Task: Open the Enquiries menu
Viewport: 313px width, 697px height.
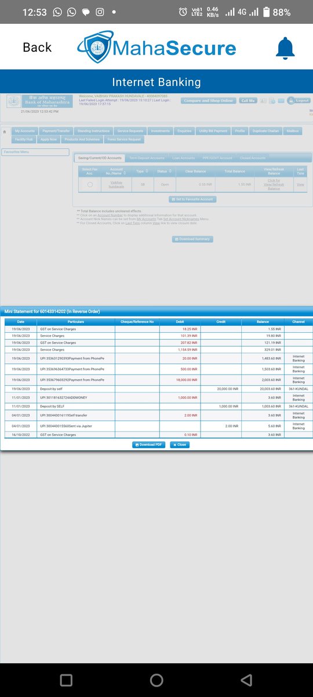Action: [x=184, y=131]
